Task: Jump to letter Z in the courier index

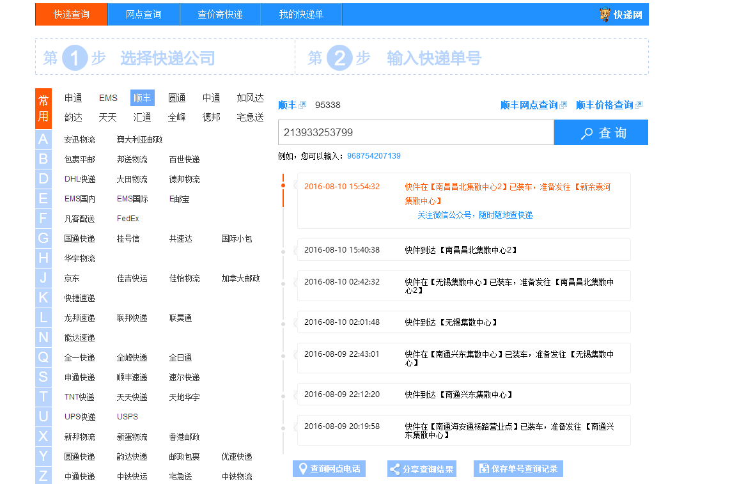Action: click(43, 476)
